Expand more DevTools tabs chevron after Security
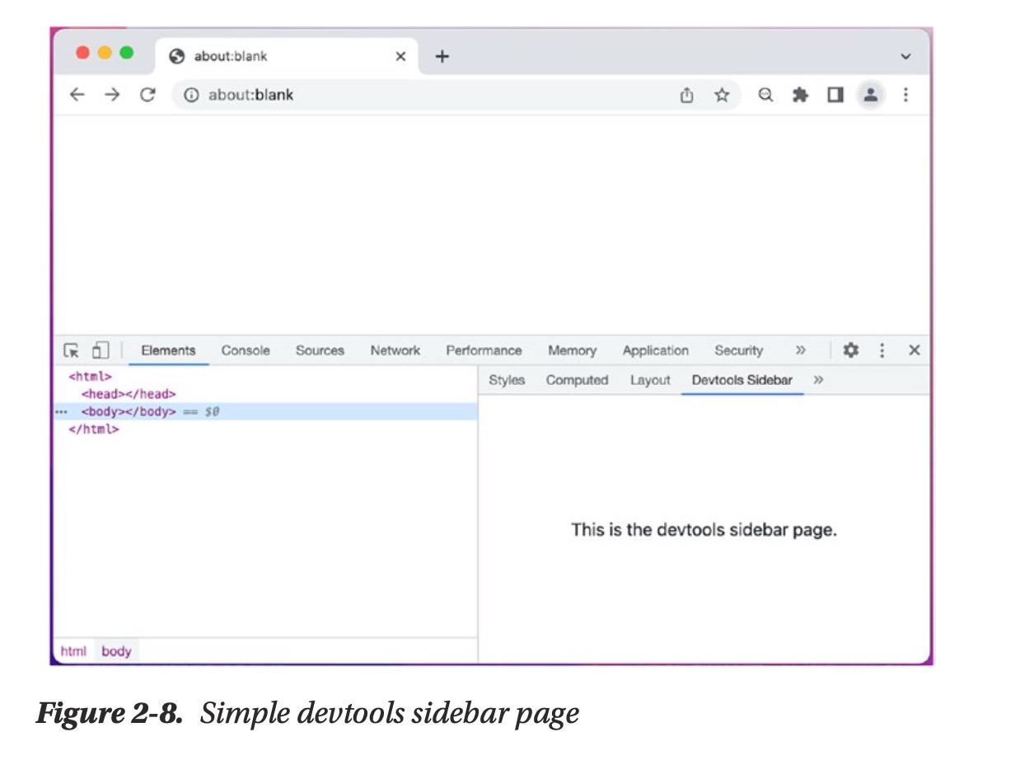 pos(800,350)
